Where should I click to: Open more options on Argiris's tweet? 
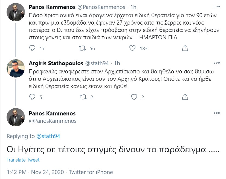216,63
